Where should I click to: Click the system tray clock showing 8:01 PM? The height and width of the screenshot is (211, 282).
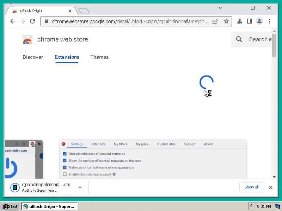point(264,206)
